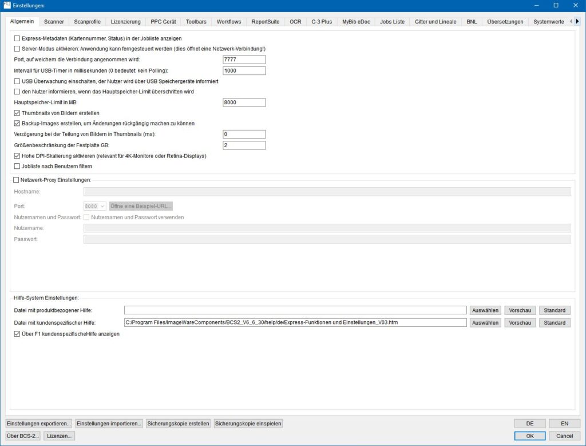The image size is (586, 446).
Task: Click Sicherungskopie einspielen button
Action: pyautogui.click(x=248, y=424)
